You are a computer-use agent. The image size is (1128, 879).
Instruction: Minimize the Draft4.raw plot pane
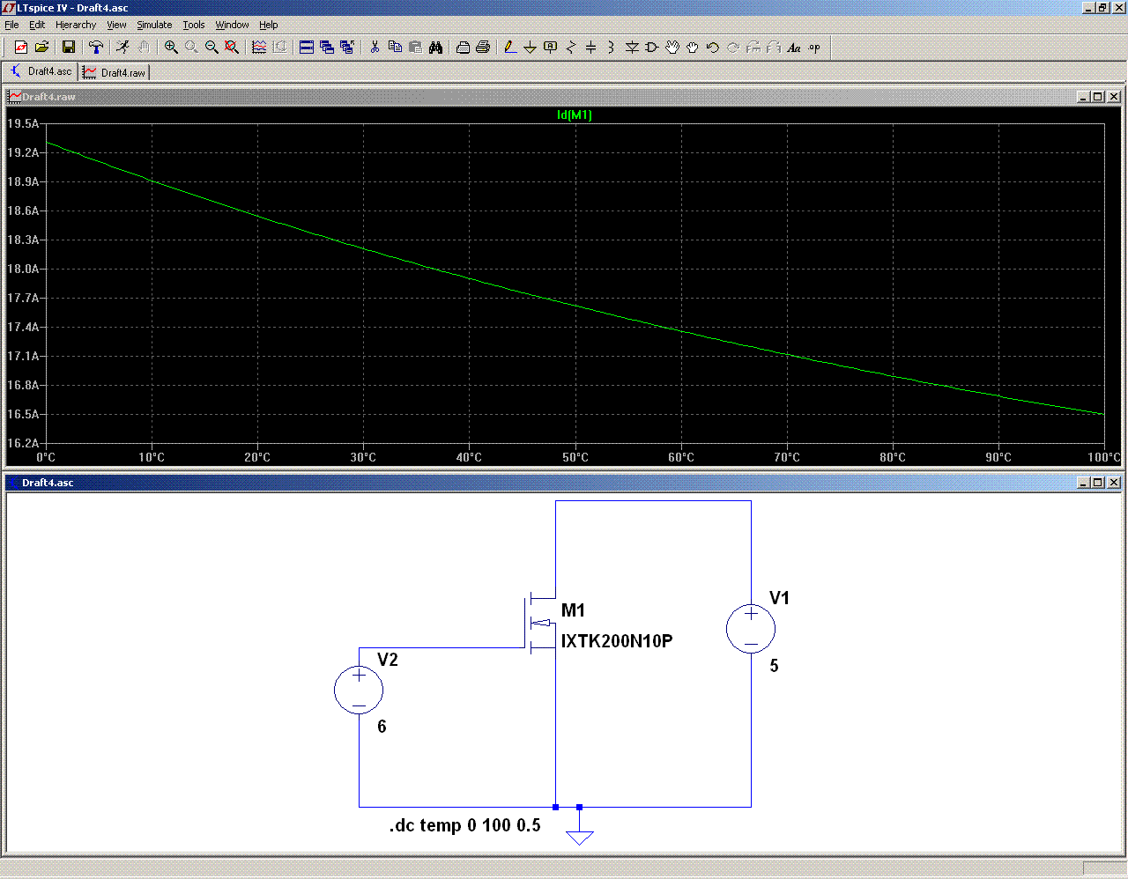1085,97
